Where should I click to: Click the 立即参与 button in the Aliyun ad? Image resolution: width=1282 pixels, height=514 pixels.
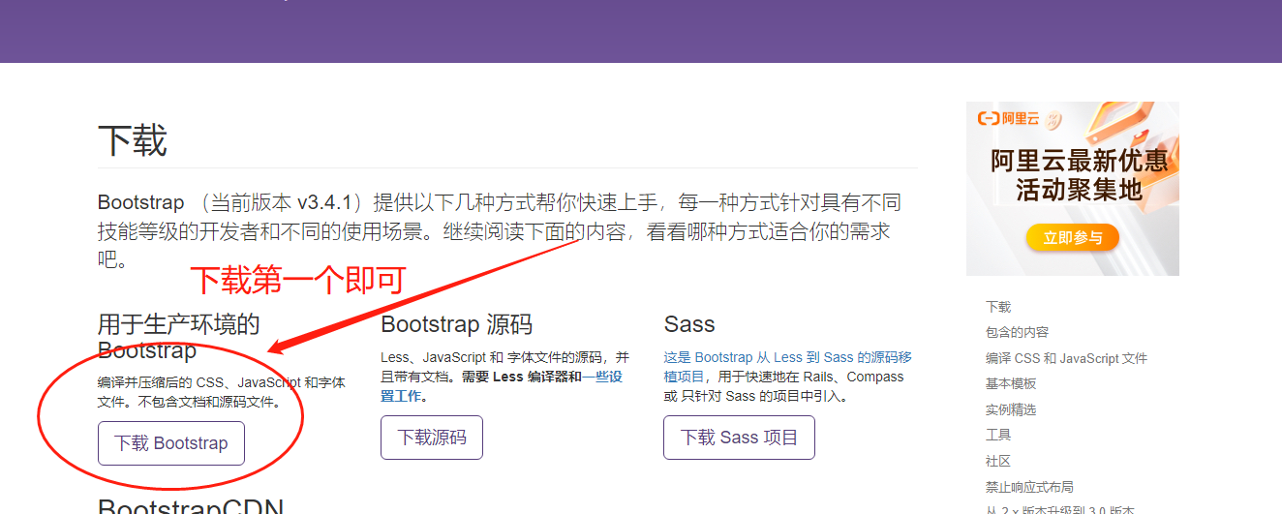pos(1073,238)
